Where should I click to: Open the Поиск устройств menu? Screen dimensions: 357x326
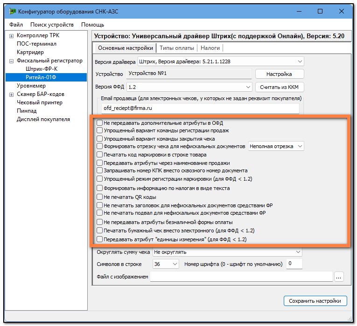pos(52,25)
